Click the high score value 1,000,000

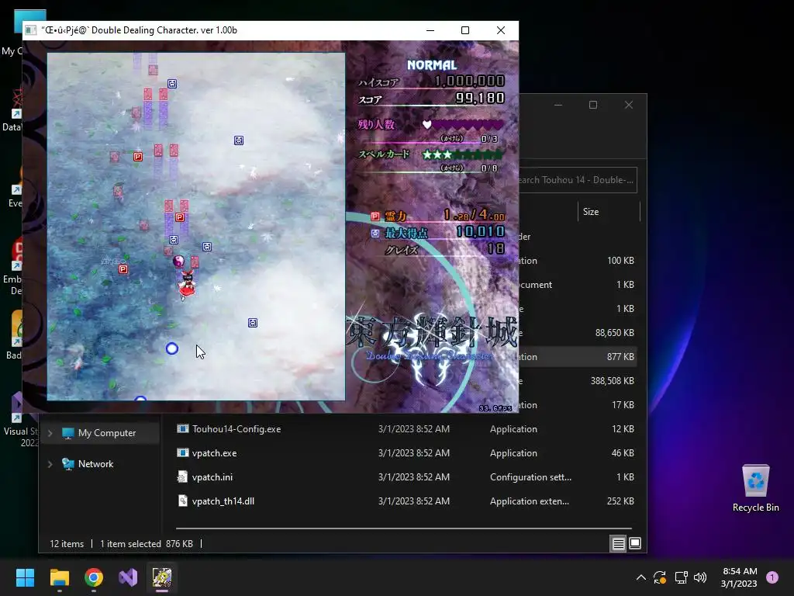pyautogui.click(x=469, y=81)
